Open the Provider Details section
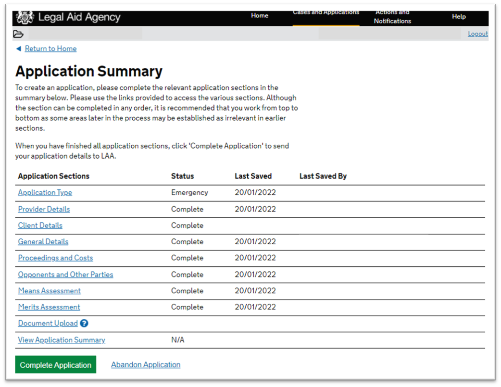 [44, 209]
